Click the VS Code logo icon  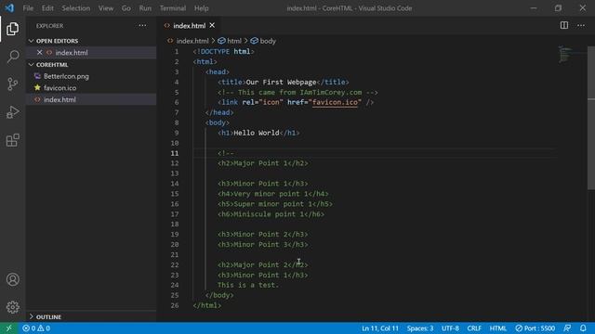point(9,8)
